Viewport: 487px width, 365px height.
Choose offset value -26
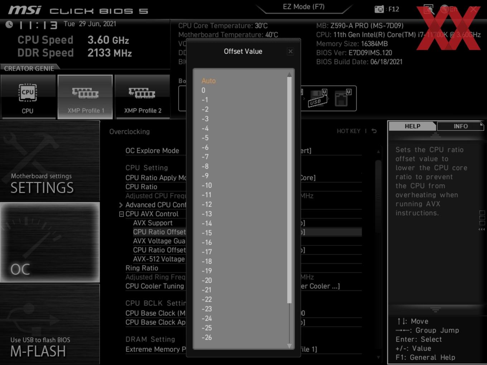pyautogui.click(x=207, y=337)
